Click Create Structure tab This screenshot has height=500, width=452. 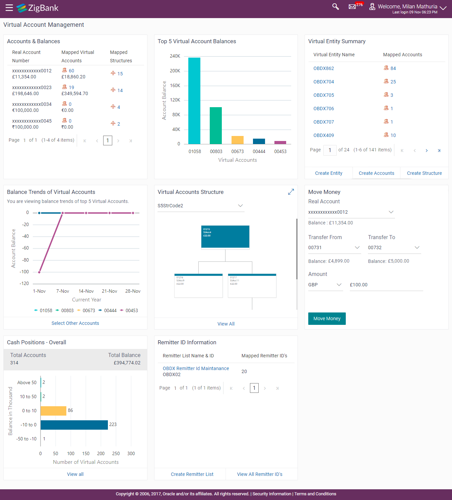[424, 173]
